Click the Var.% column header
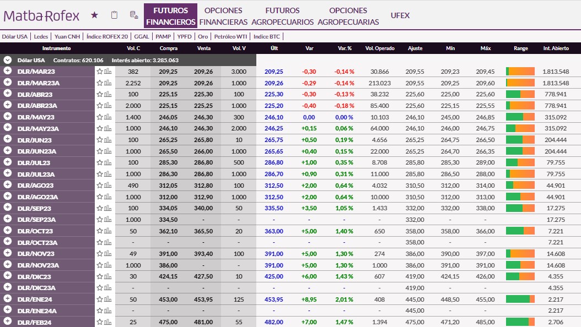This screenshot has height=327, width=581. [x=345, y=48]
